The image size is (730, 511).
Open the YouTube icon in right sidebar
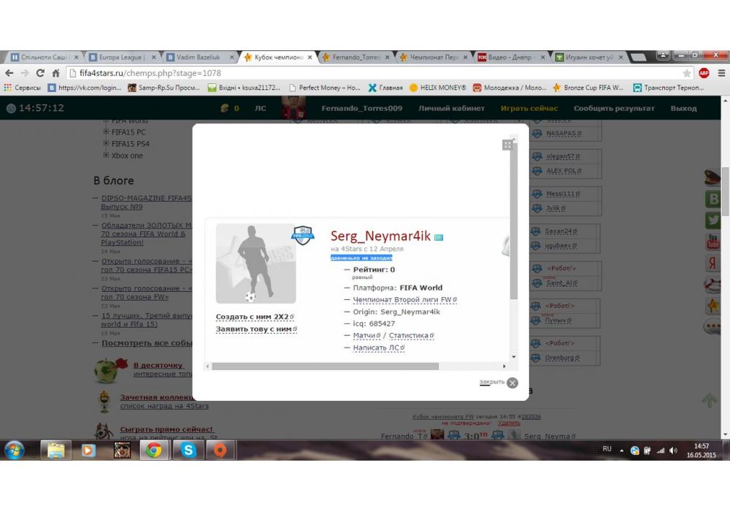point(712,242)
